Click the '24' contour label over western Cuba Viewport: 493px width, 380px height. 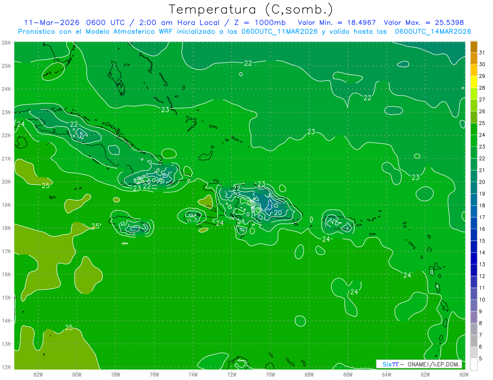click(x=21, y=124)
